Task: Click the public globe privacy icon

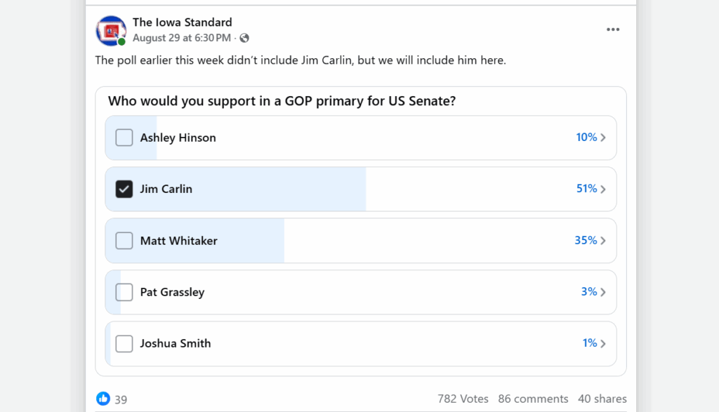Action: [x=244, y=38]
